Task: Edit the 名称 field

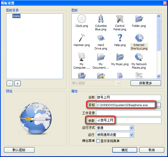Action: click(x=128, y=97)
